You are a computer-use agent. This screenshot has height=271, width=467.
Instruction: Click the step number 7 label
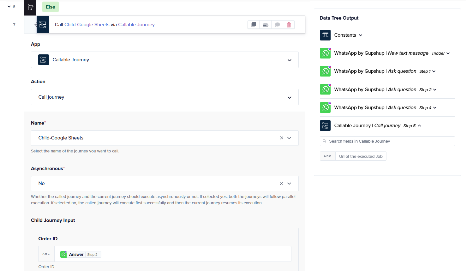(14, 25)
